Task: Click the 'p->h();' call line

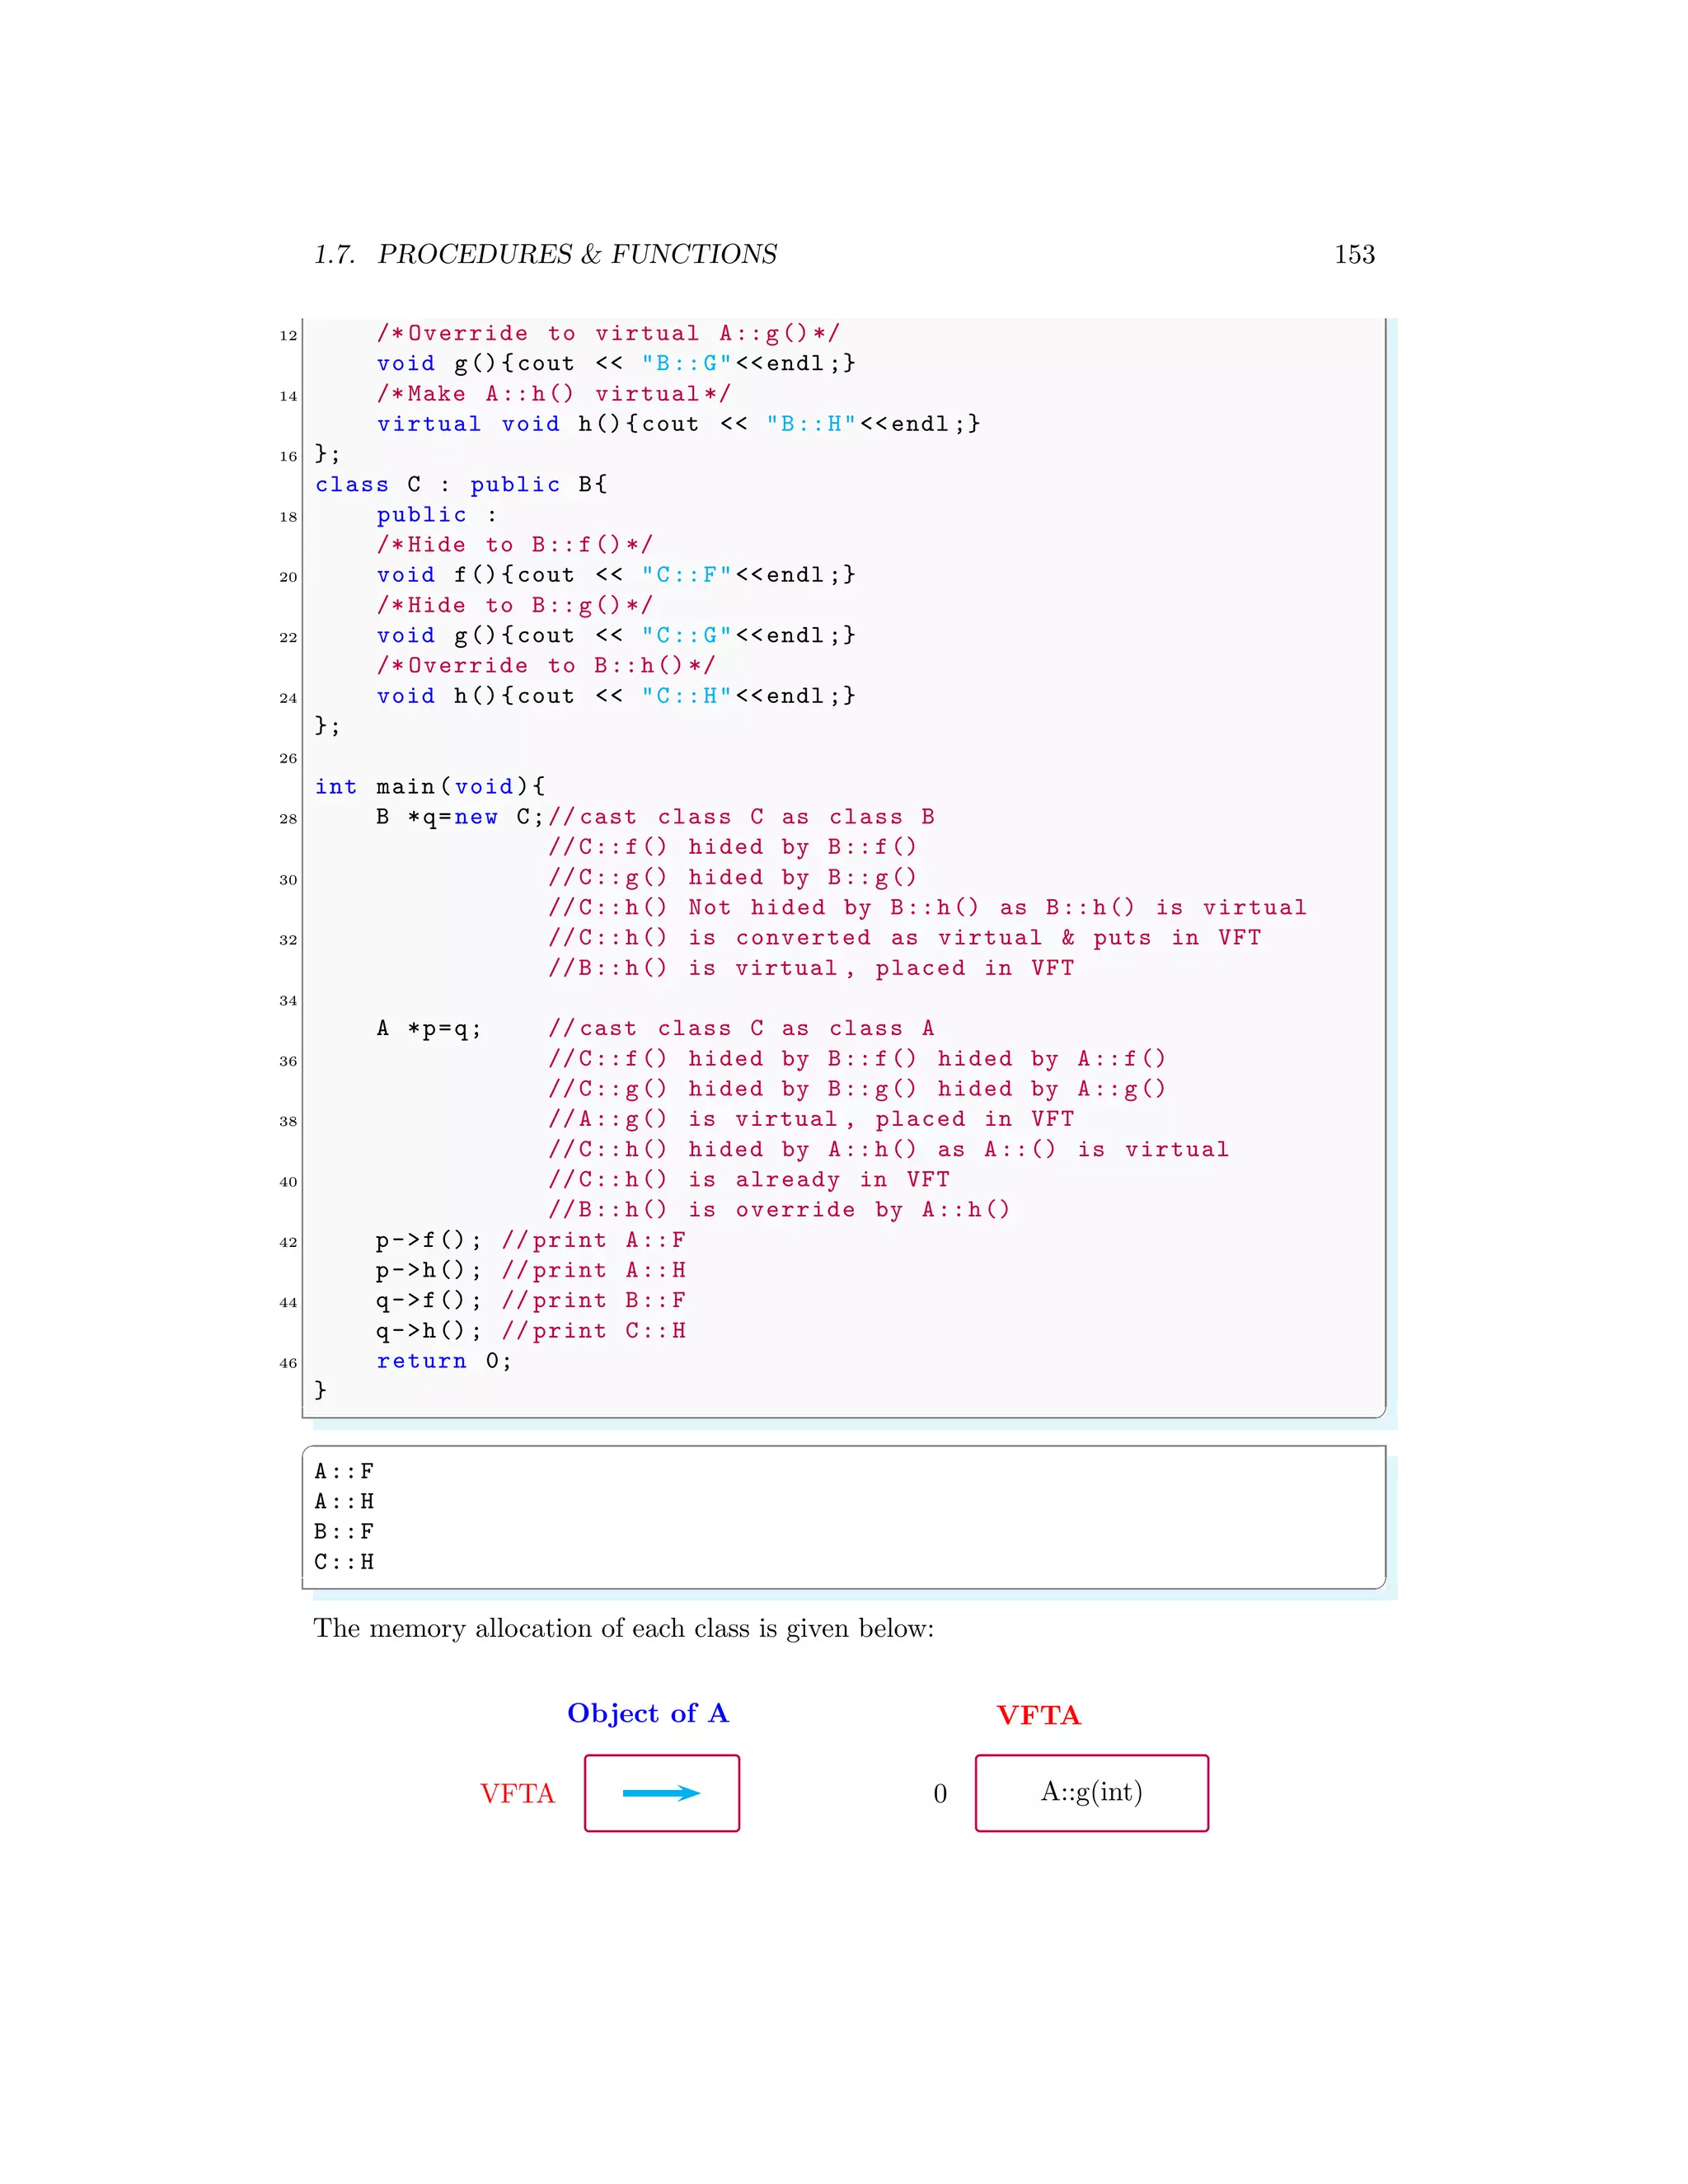Action: tap(531, 1270)
